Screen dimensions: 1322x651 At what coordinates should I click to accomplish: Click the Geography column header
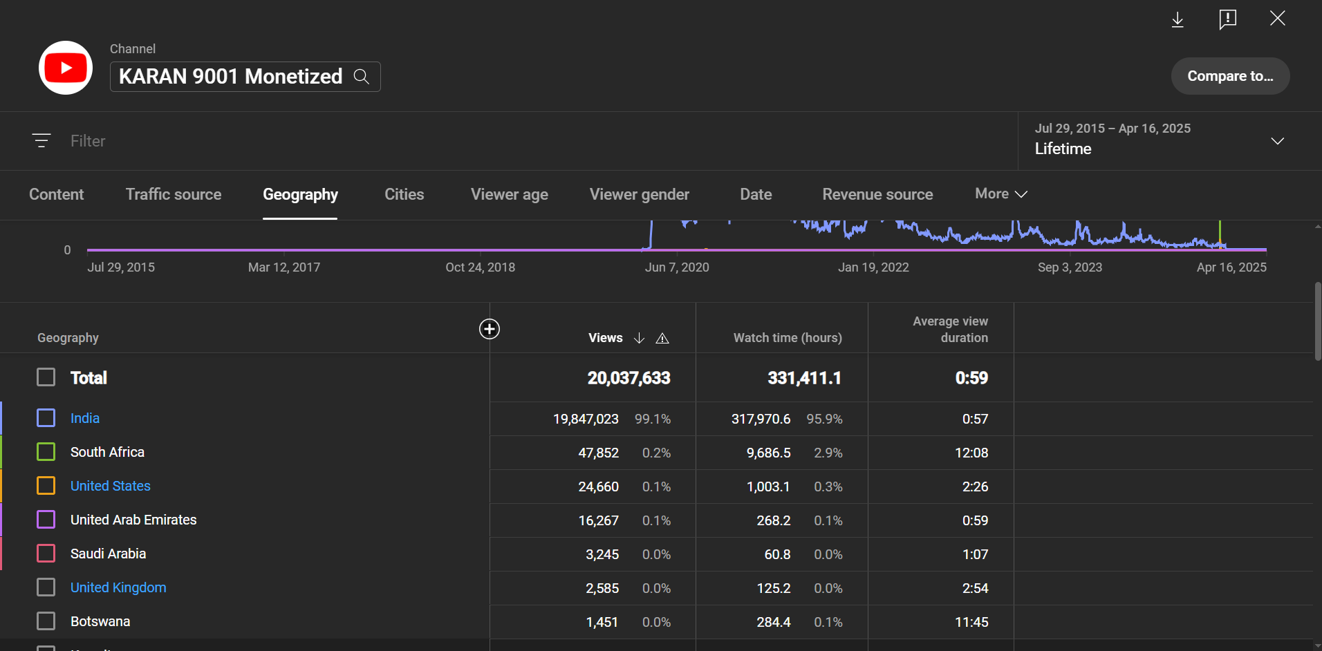coord(68,338)
